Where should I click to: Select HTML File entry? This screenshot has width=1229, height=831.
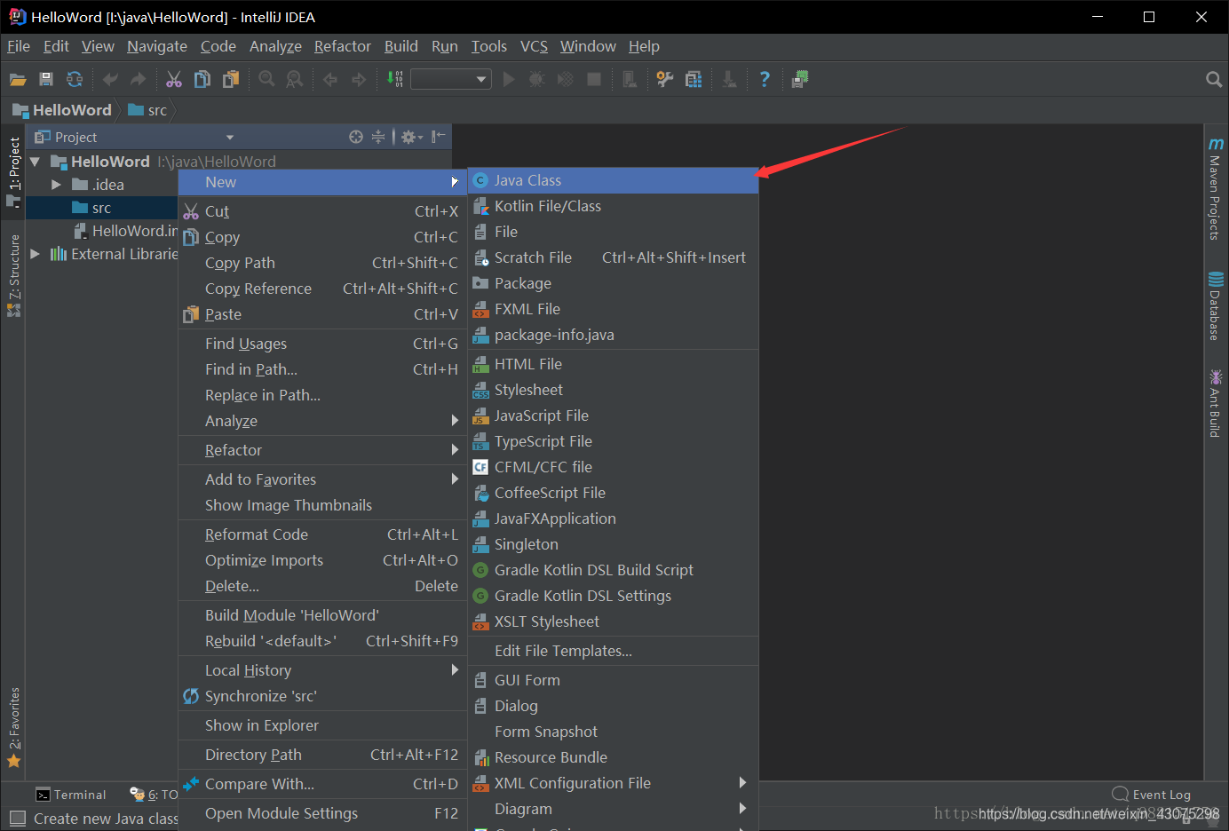[x=614, y=364]
